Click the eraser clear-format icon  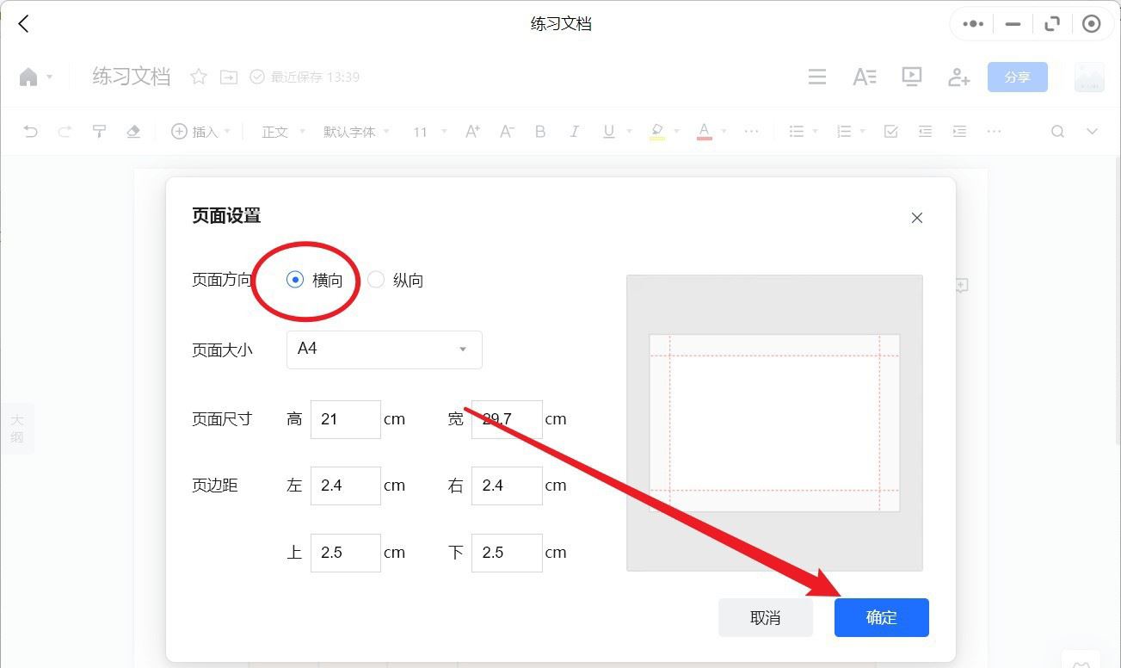(x=133, y=132)
